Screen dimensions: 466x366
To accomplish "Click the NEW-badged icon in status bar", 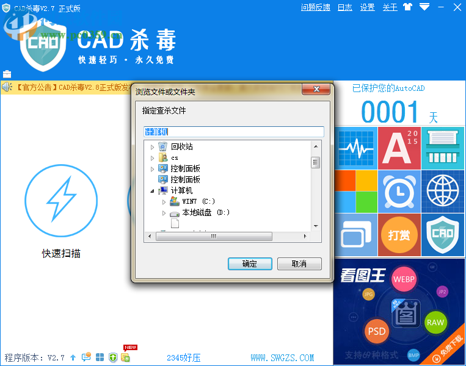I will [x=125, y=357].
